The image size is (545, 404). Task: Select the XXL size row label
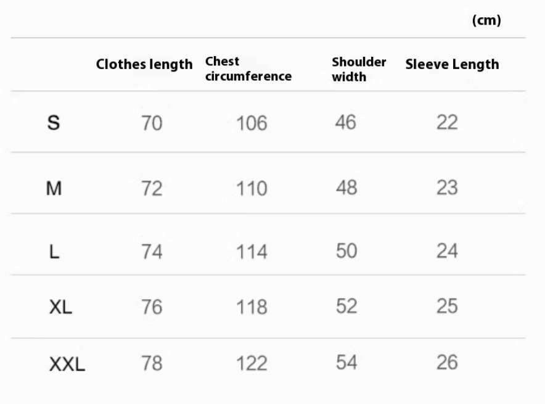(x=67, y=365)
